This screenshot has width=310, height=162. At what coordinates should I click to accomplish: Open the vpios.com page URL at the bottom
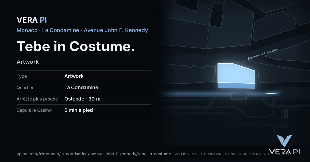pyautogui.click(x=94, y=154)
